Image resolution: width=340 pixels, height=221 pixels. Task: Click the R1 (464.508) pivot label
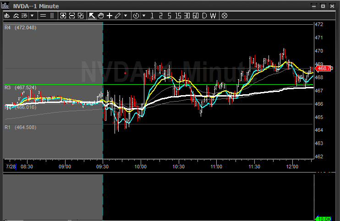coord(20,127)
